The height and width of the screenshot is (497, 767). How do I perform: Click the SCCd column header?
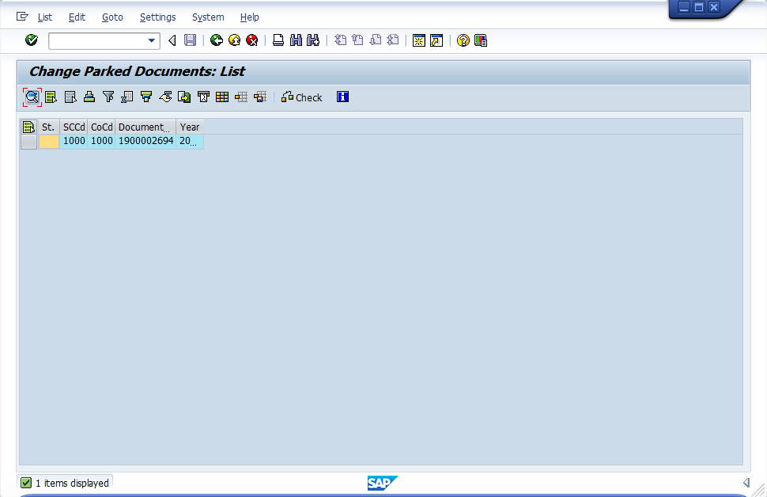74,127
